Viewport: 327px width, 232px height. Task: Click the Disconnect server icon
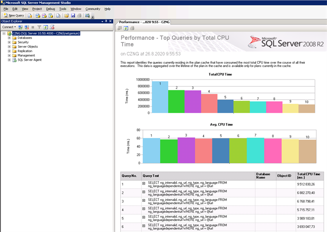click(x=27, y=27)
